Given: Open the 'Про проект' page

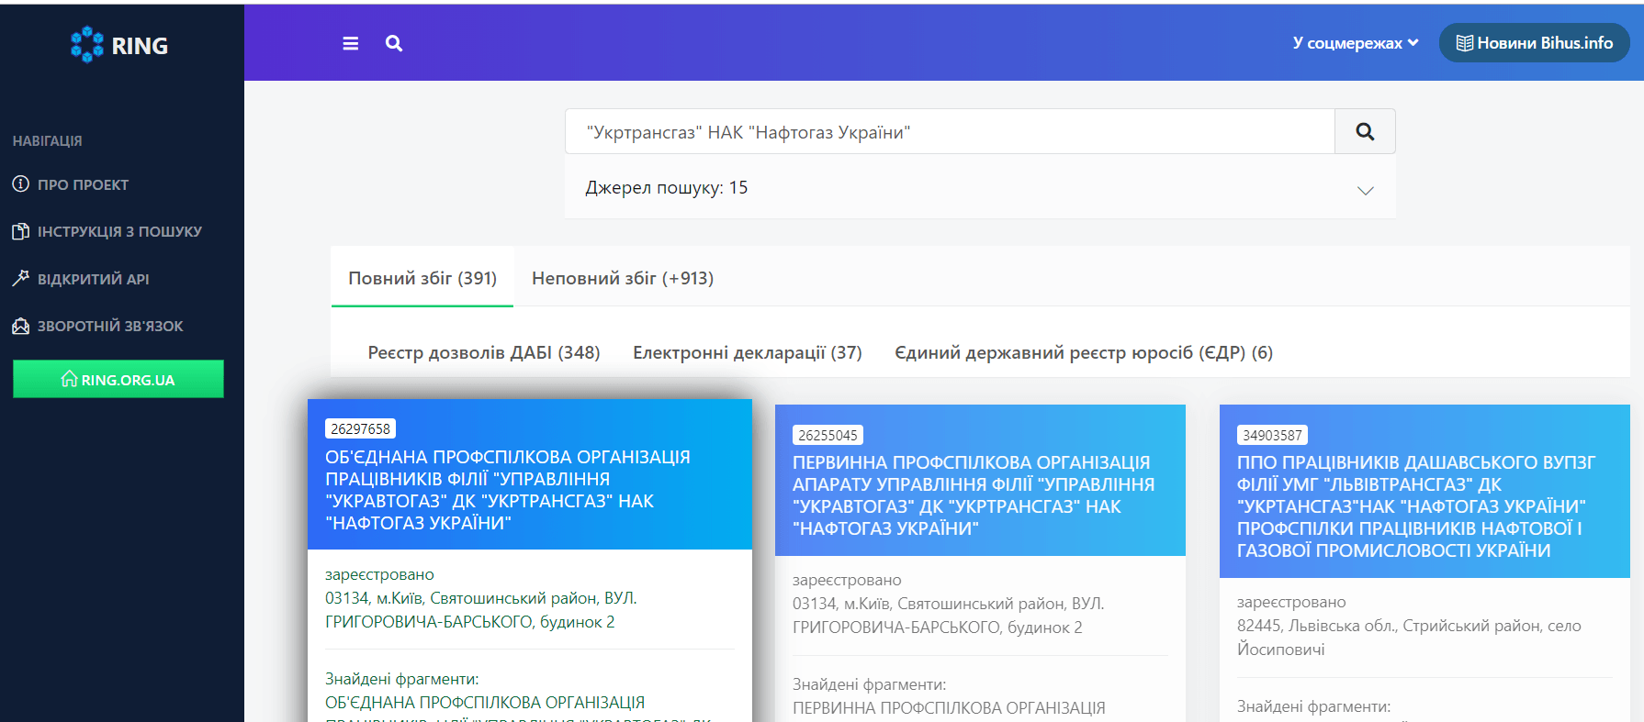Looking at the screenshot, I should point(83,184).
